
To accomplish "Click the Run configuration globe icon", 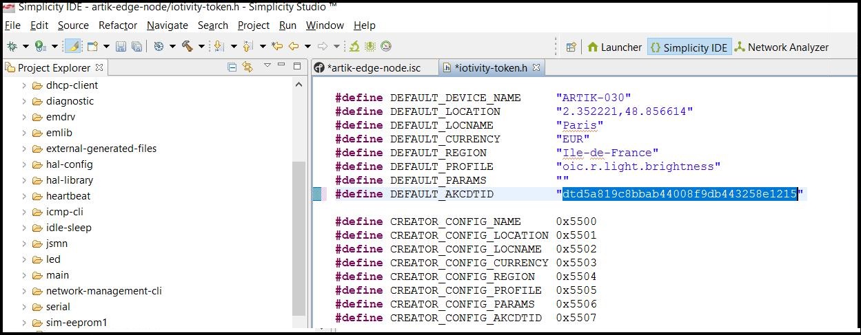I will point(40,46).
